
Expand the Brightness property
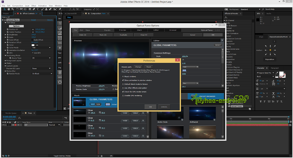[5, 35]
